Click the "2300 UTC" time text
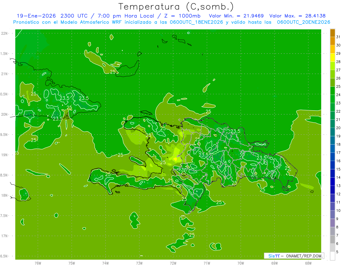Screen dimensions: 346x267 [74, 16]
